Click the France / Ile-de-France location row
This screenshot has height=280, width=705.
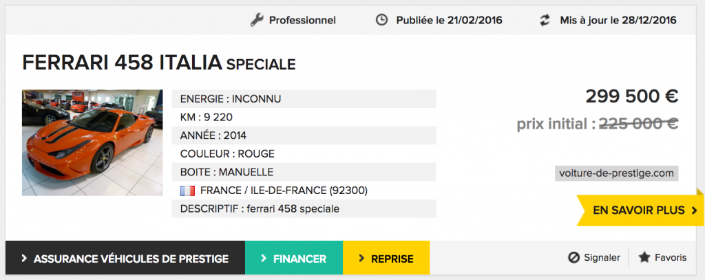pos(304,191)
